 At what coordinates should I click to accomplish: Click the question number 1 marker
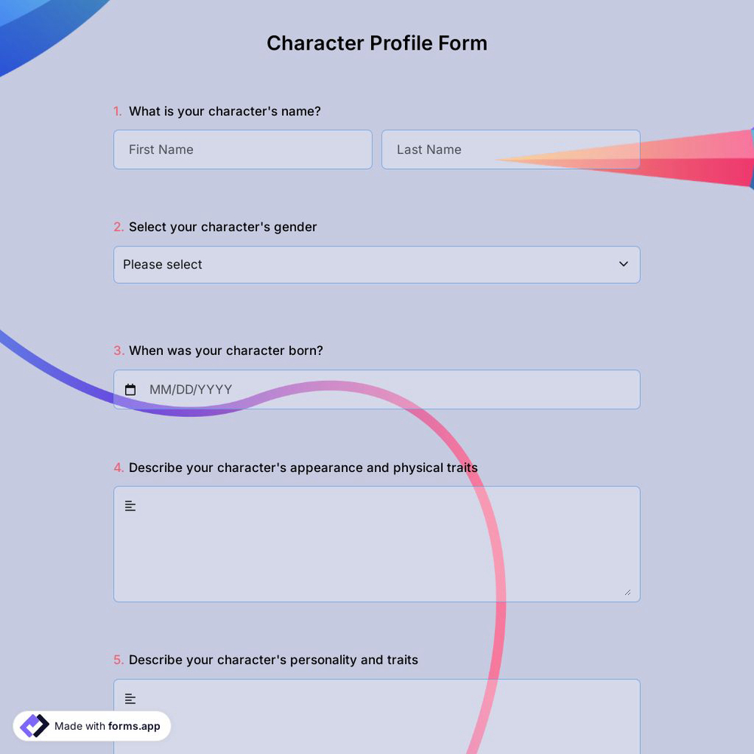coord(118,111)
